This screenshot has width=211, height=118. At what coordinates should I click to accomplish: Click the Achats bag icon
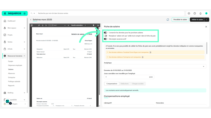pyautogui.click(x=5, y=49)
